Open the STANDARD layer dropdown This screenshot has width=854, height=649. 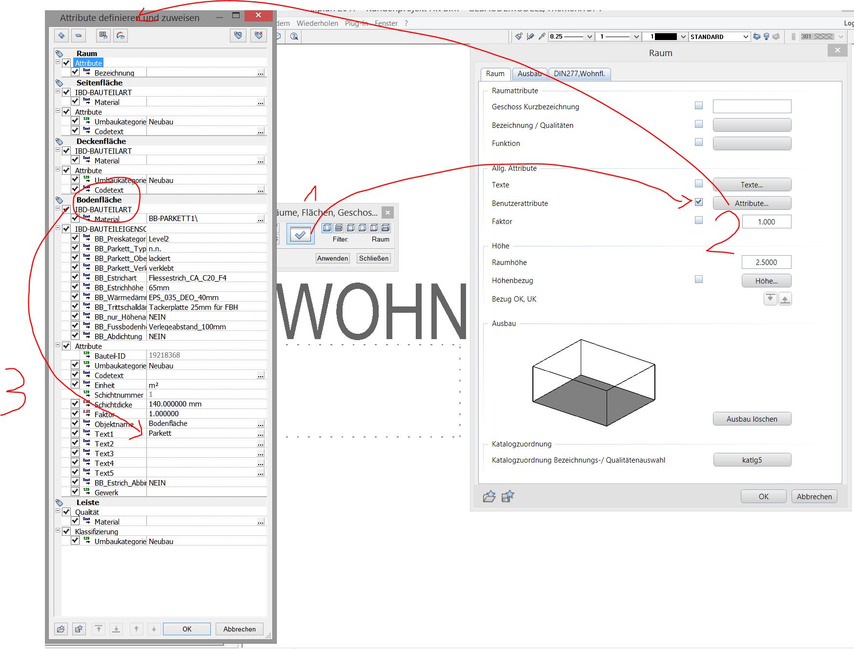[x=745, y=37]
